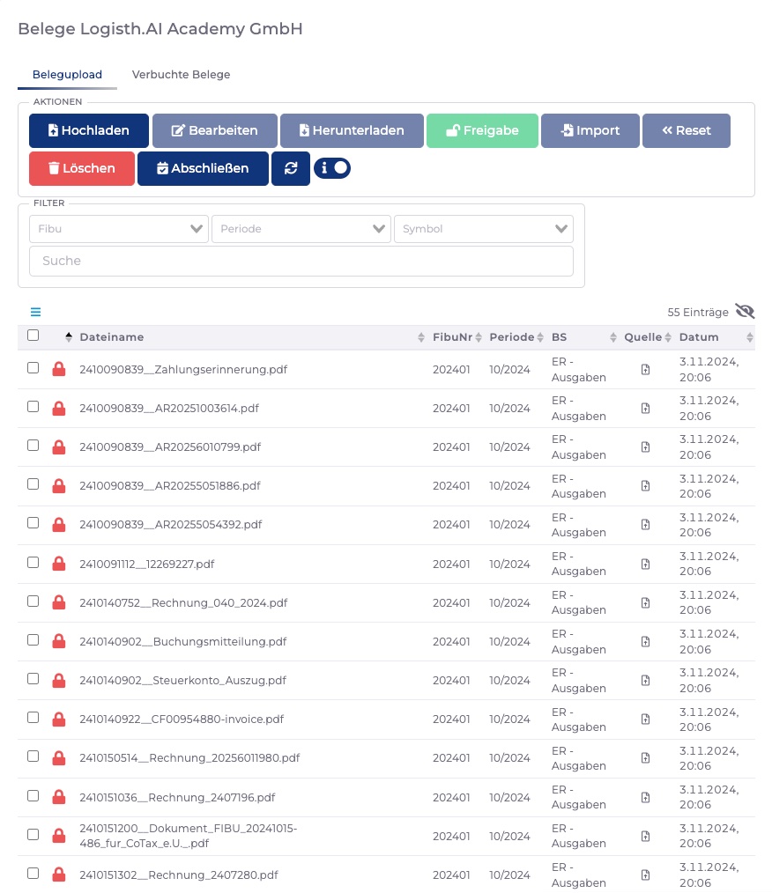Click source file icon for Buchungsmitteilung.pdf

point(645,641)
